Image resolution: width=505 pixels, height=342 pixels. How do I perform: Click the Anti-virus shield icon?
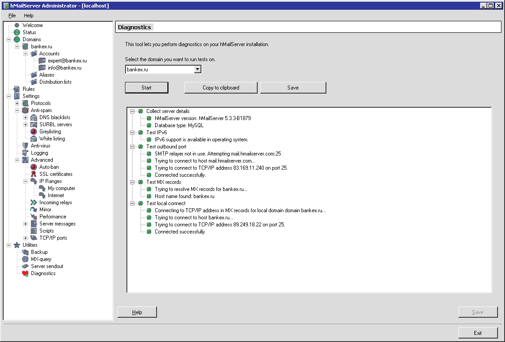click(x=25, y=145)
